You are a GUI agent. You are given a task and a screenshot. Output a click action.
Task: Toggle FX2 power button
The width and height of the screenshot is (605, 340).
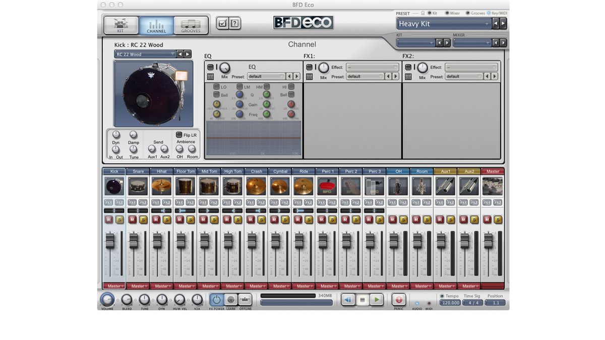[x=408, y=67]
